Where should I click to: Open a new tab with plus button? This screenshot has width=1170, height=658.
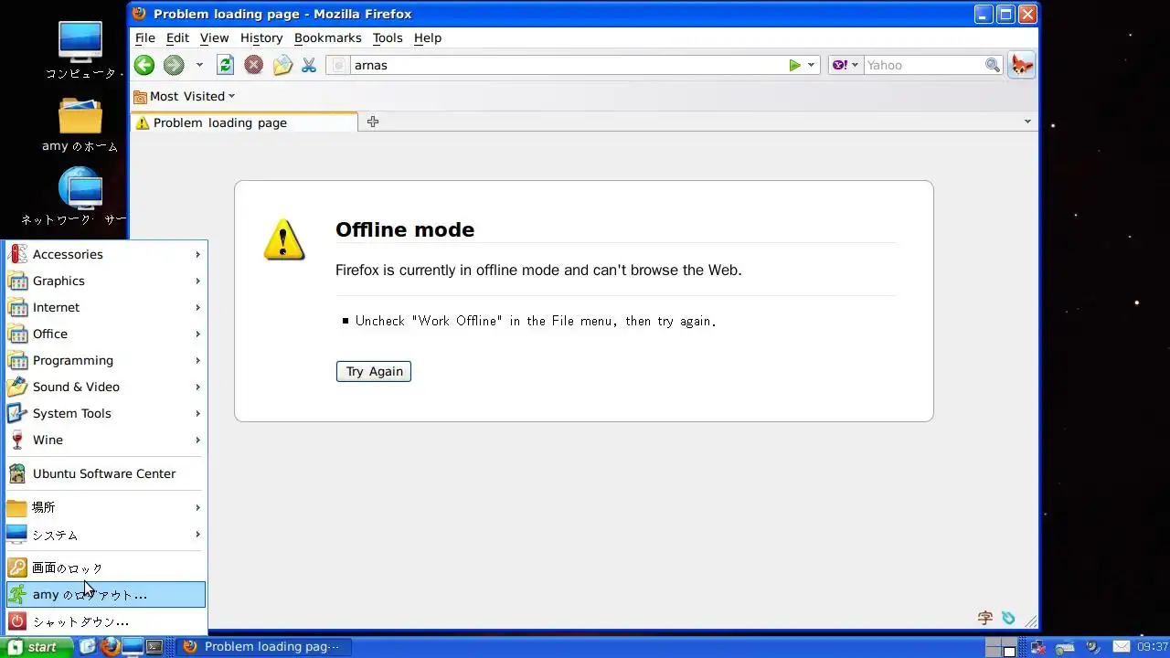(x=373, y=122)
